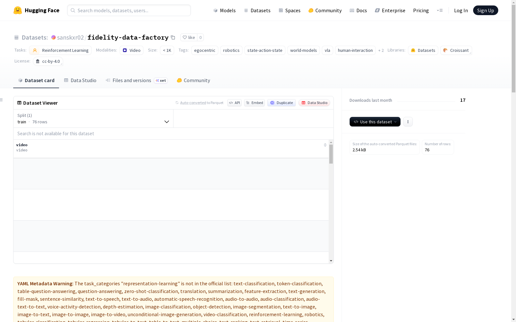Viewport: 516px width, 322px height.
Task: Click the Duplicate button
Action: coord(282,103)
